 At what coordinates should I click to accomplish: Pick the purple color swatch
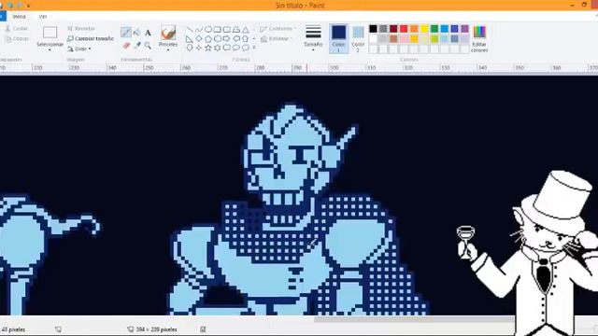[x=464, y=29]
